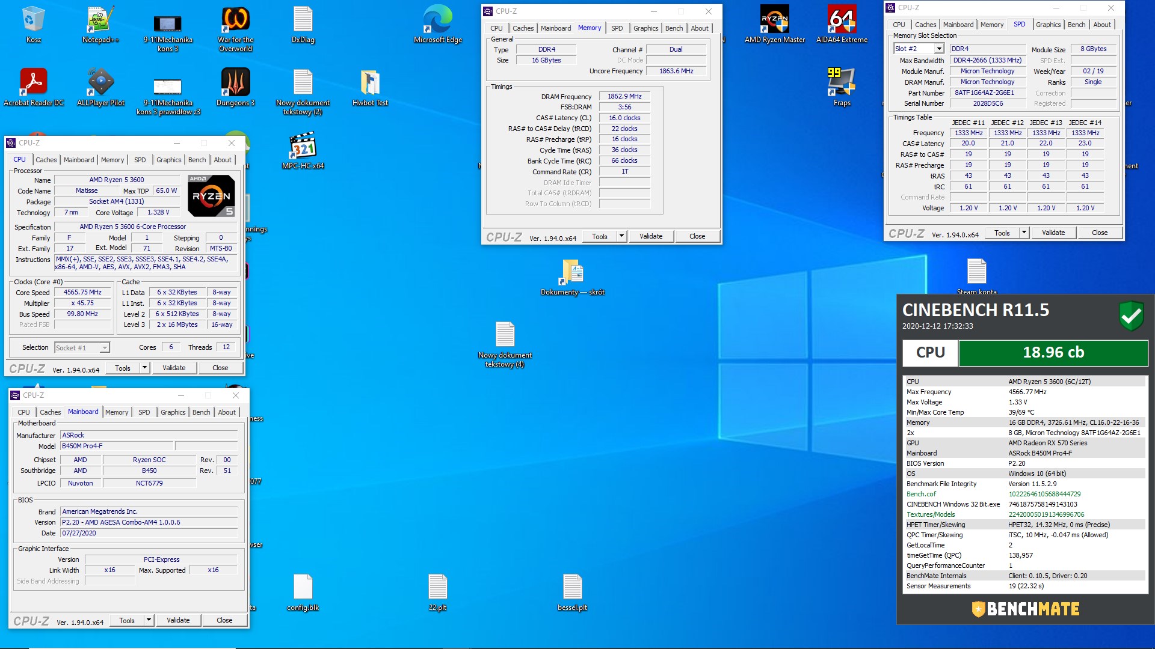1155x649 pixels.
Task: Open Nowy dokument tekstowy (2) file
Action: pyautogui.click(x=303, y=92)
